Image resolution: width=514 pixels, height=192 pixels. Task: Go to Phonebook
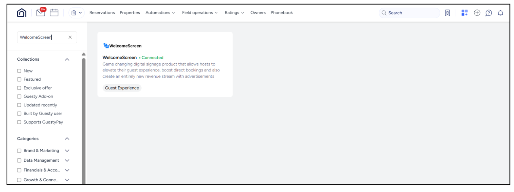[x=281, y=13]
